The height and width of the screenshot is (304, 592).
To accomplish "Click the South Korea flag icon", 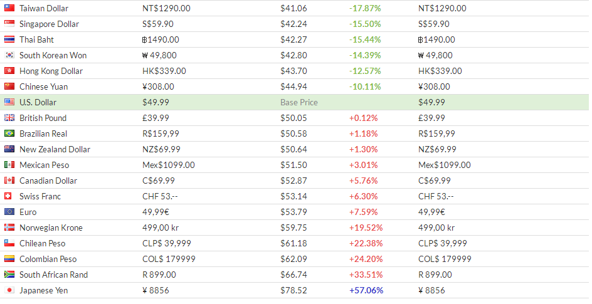I will pos(9,55).
